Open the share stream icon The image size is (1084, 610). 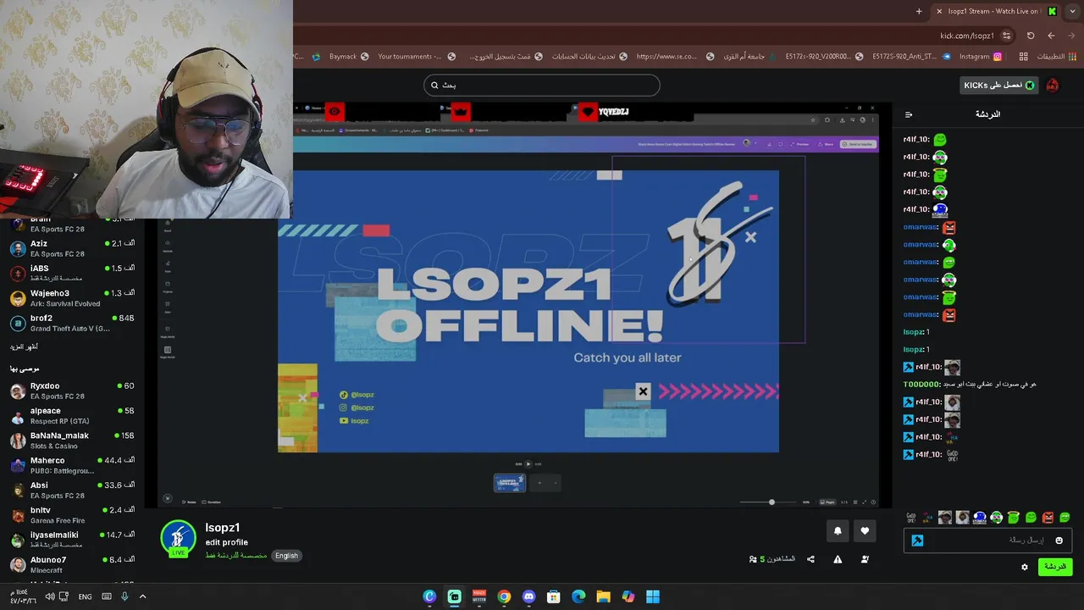tap(810, 559)
